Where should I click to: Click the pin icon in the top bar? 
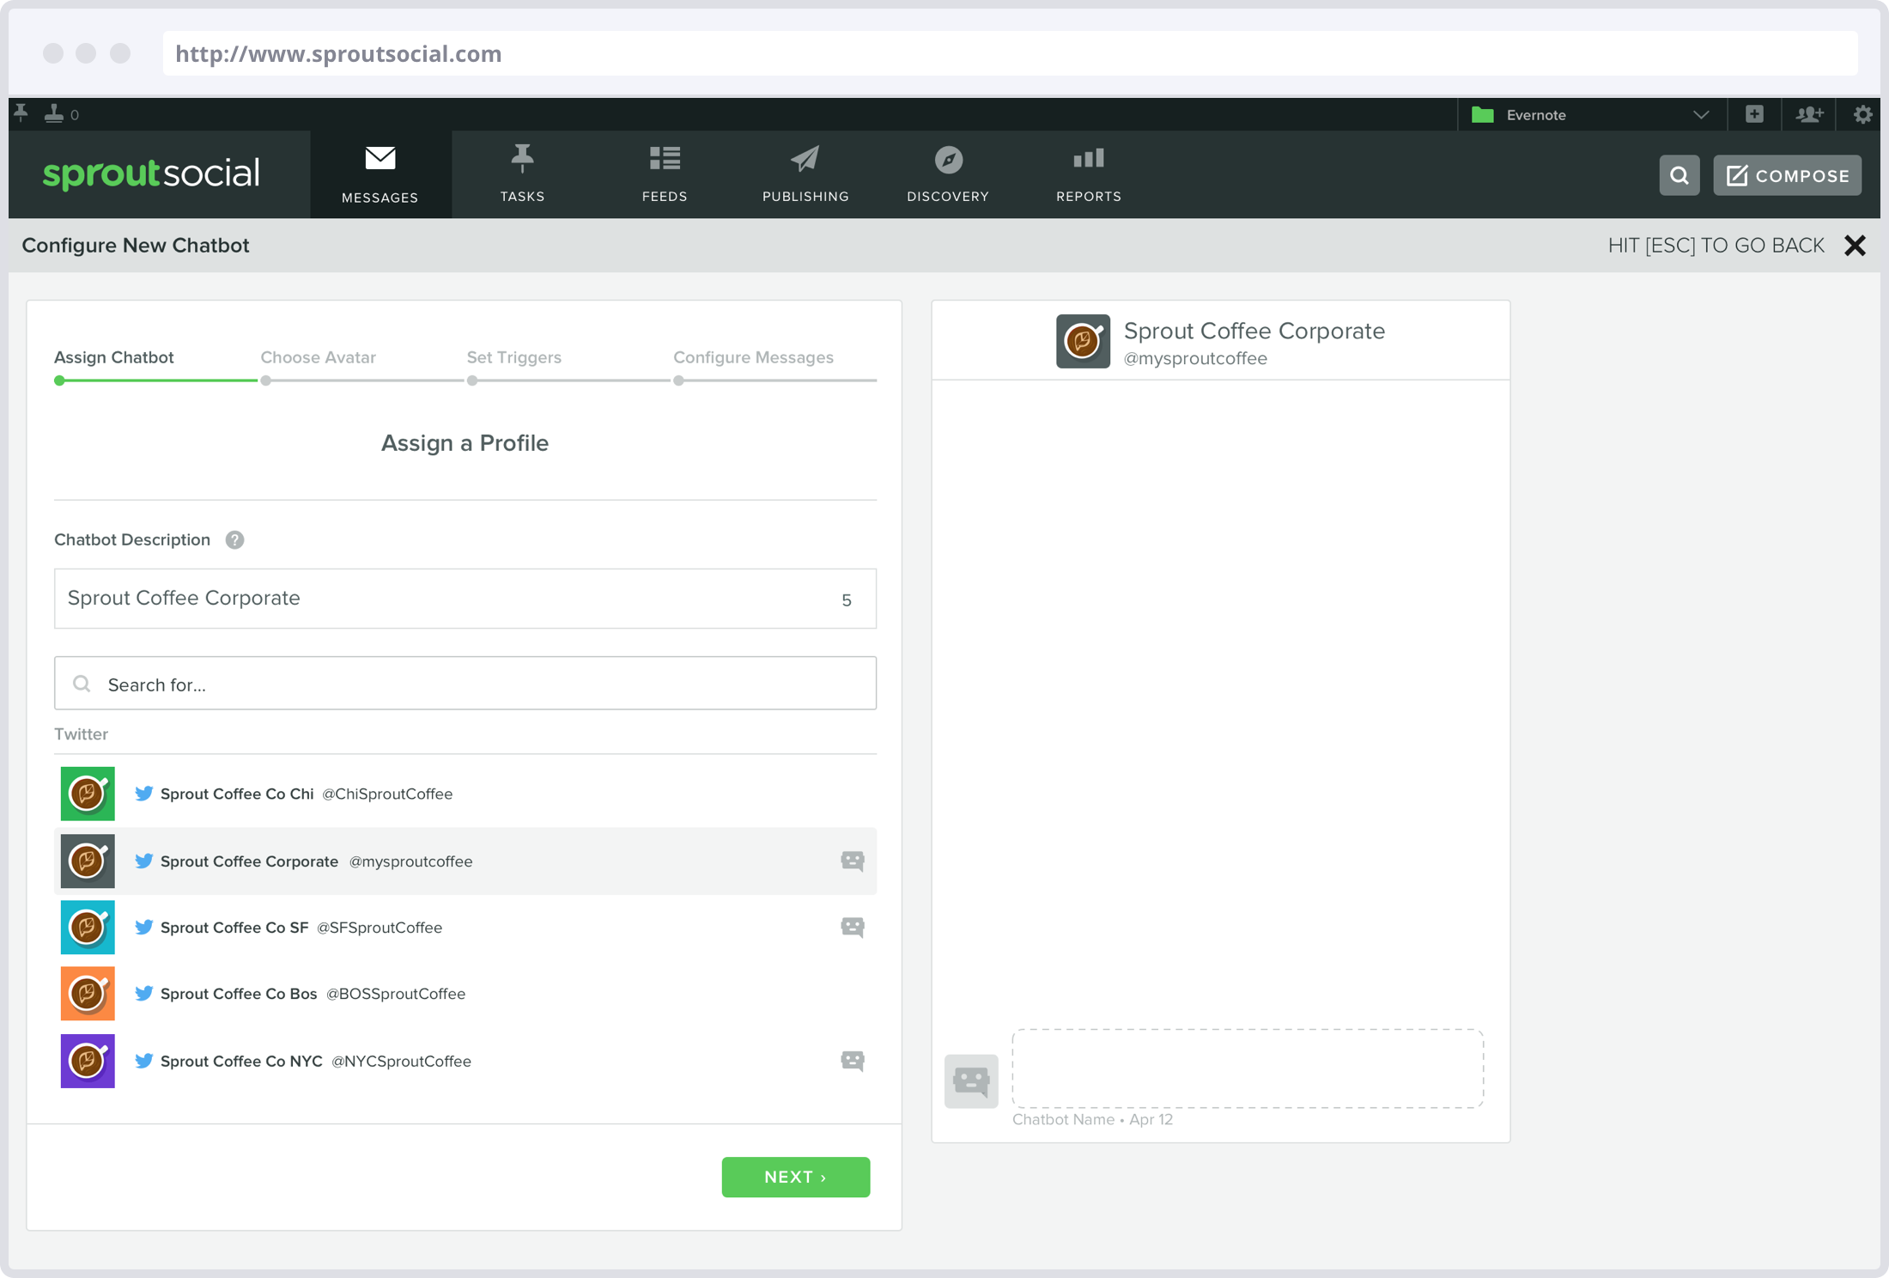[21, 113]
